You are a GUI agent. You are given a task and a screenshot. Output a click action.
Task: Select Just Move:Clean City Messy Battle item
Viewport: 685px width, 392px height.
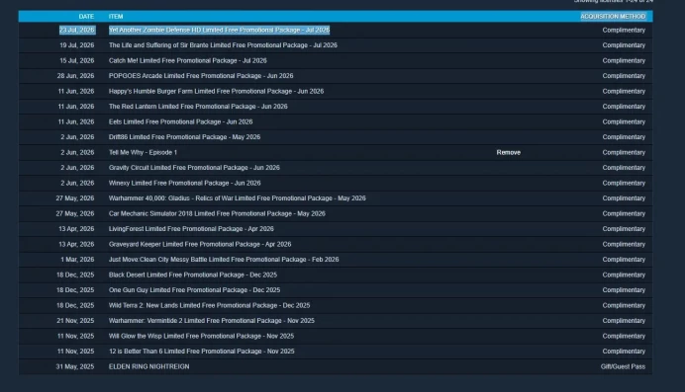(224, 259)
